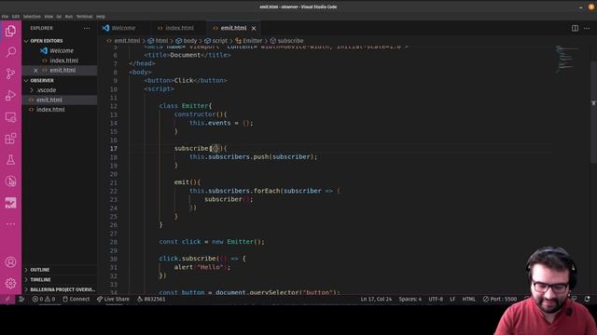Image resolution: width=597 pixels, height=335 pixels.
Task: Change language mode HTML in status bar
Action: (468, 300)
